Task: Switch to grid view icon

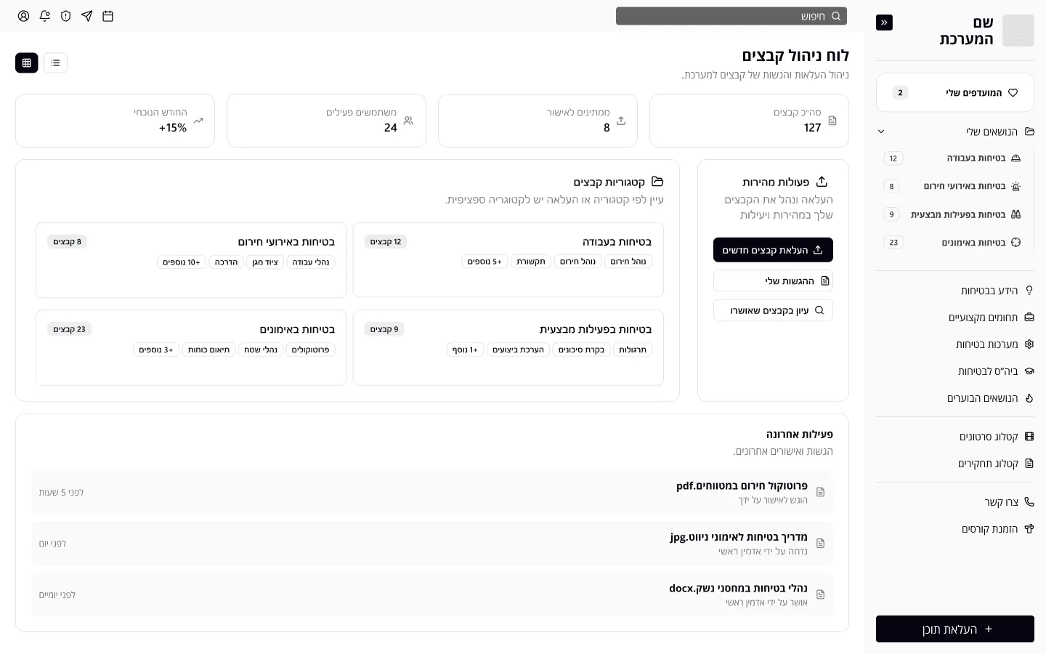Action: click(27, 63)
